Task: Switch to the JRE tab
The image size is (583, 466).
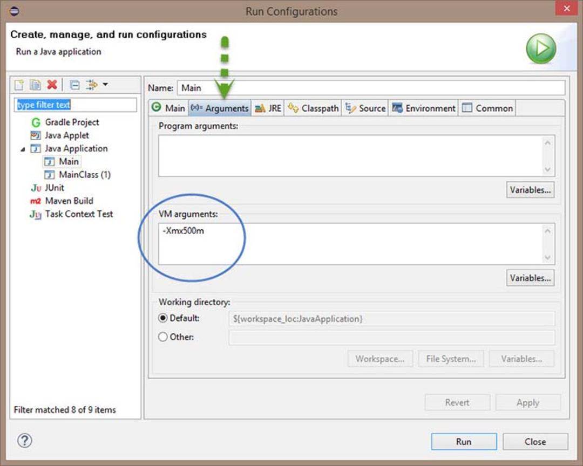Action: [268, 108]
